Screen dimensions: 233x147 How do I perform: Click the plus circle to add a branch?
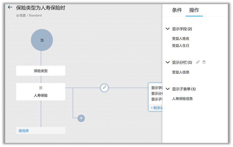(81, 118)
